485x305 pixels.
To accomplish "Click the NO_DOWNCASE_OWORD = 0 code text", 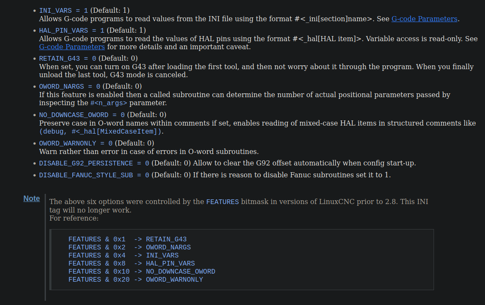I will 82,115.
